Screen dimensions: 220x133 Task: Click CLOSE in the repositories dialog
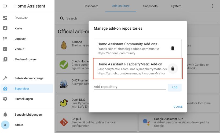pyautogui.click(x=178, y=107)
